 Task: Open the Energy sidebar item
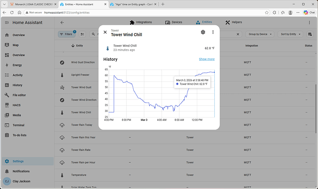pos(17,65)
